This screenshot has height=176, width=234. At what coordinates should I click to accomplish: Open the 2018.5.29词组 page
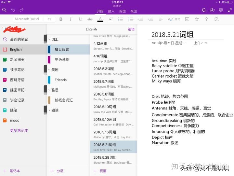[113, 160]
